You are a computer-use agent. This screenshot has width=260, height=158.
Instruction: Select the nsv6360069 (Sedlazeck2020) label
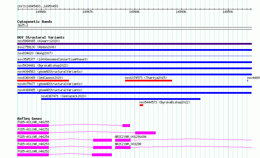click(x=40, y=78)
